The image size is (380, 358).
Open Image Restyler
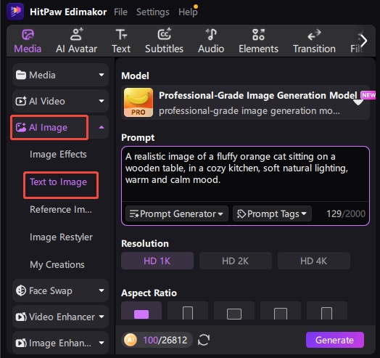61,237
